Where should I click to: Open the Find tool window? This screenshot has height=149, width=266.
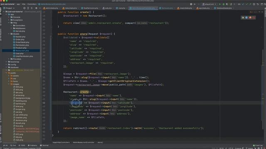(13, 145)
